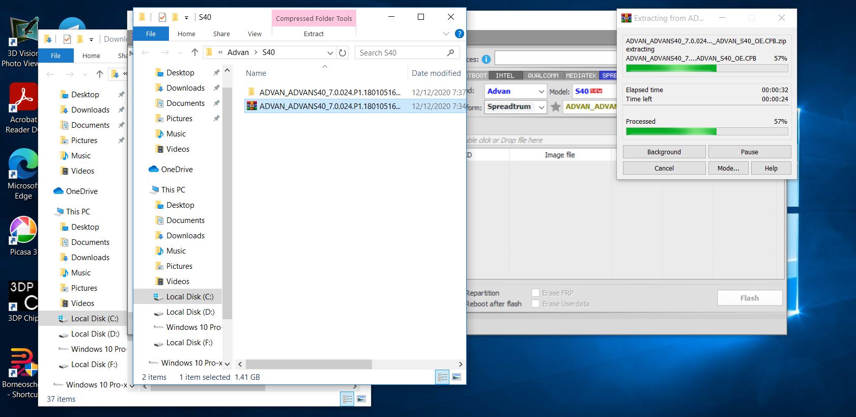
Task: Click the WinRAR icon in the extracting dialog title
Action: pos(626,18)
